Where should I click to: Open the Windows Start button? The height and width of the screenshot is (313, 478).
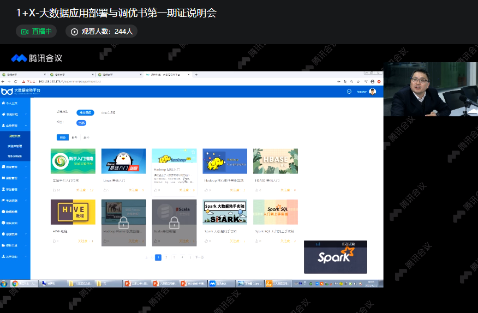pyautogui.click(x=4, y=284)
